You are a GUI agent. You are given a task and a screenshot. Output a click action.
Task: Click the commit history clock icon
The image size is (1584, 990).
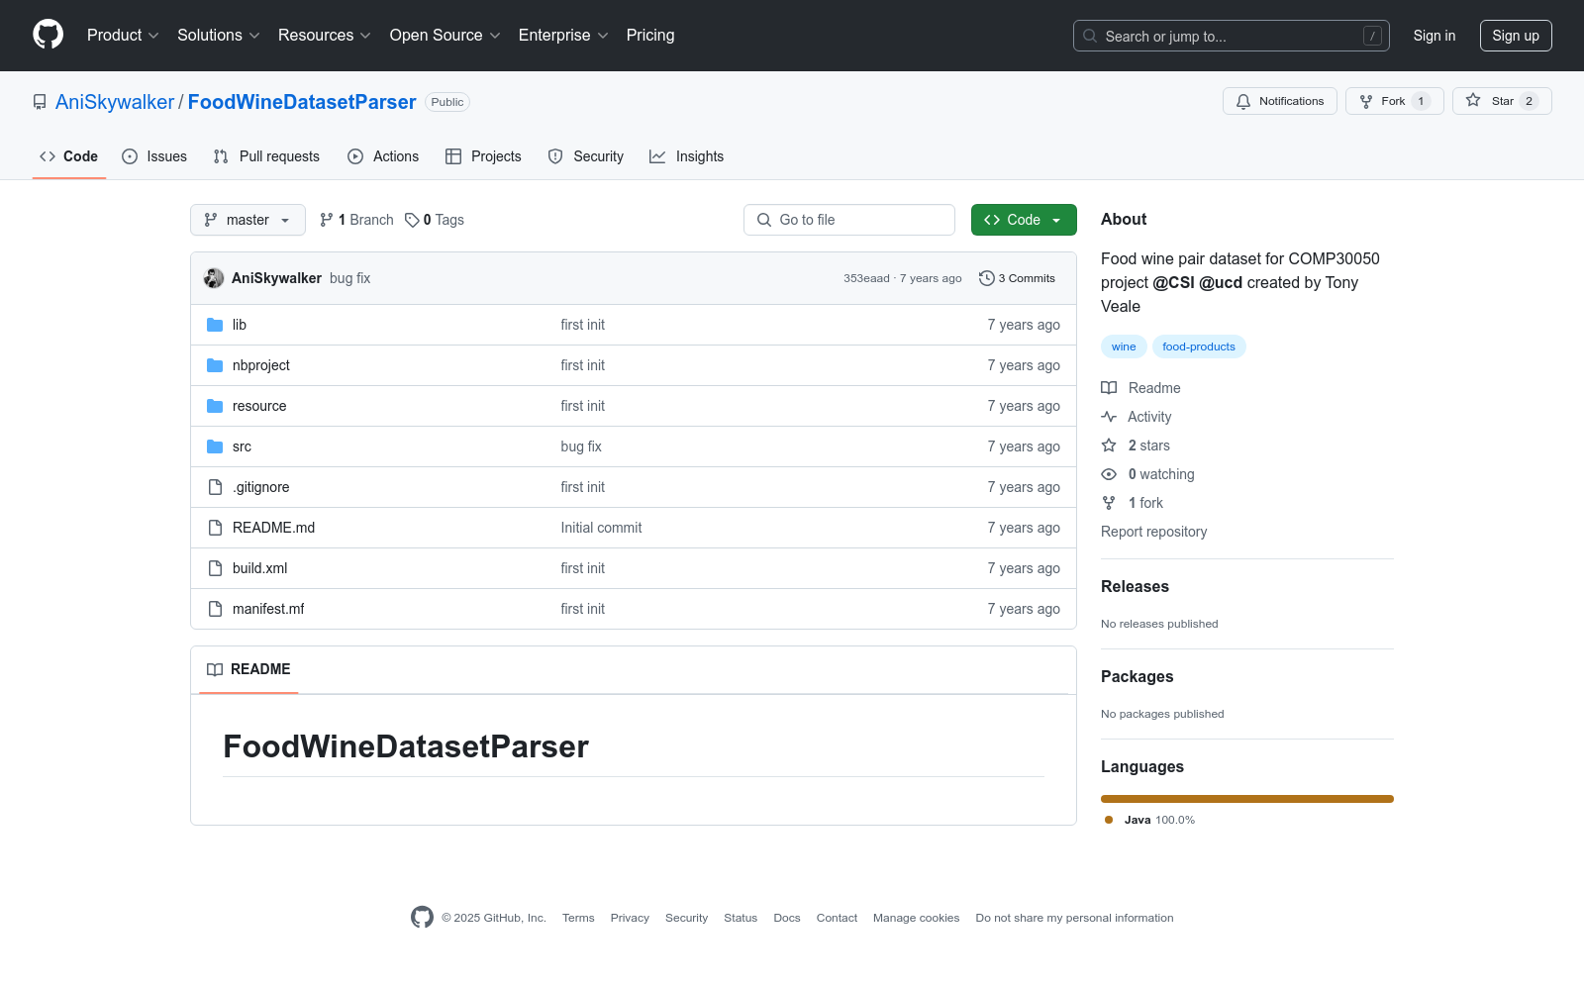(x=986, y=278)
